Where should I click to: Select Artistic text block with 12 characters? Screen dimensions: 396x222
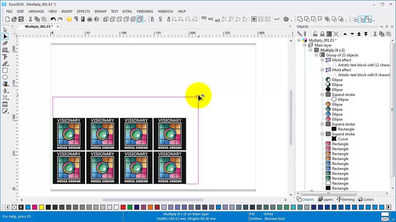(x=364, y=65)
